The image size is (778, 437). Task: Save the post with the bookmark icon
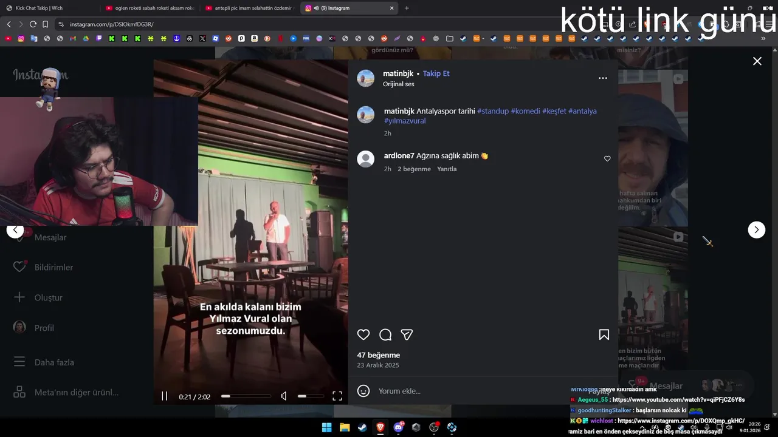pyautogui.click(x=604, y=334)
